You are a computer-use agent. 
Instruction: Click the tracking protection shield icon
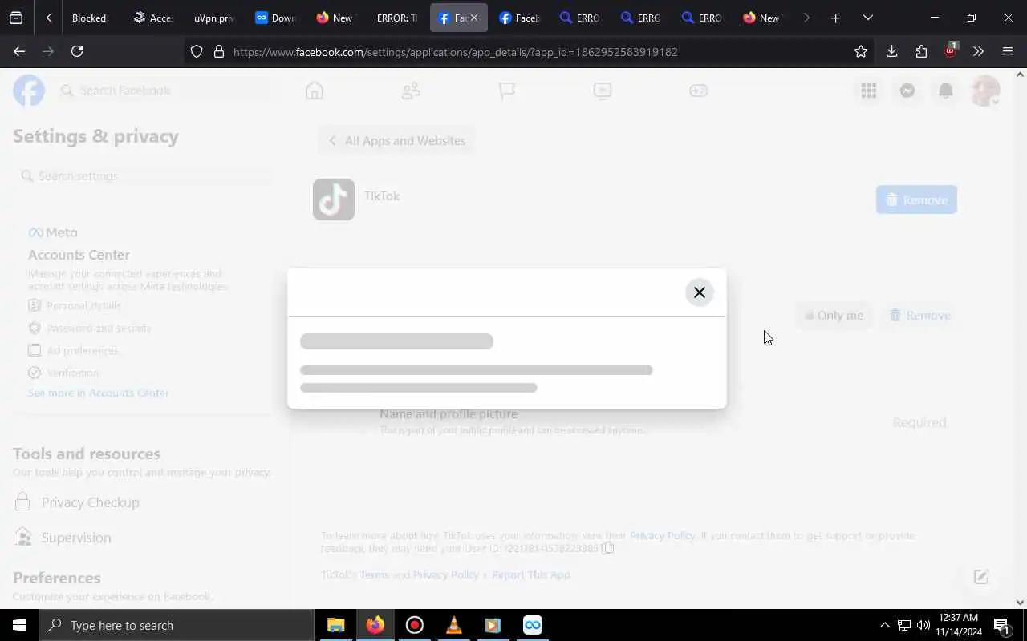pyautogui.click(x=197, y=51)
